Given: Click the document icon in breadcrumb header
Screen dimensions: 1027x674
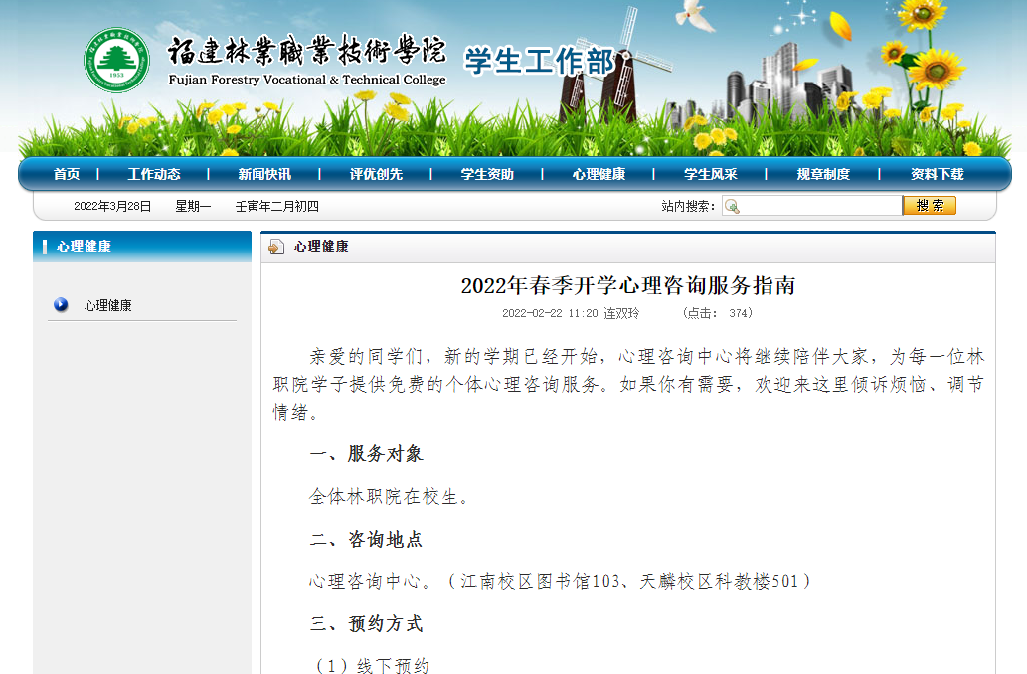Looking at the screenshot, I should tap(276, 247).
